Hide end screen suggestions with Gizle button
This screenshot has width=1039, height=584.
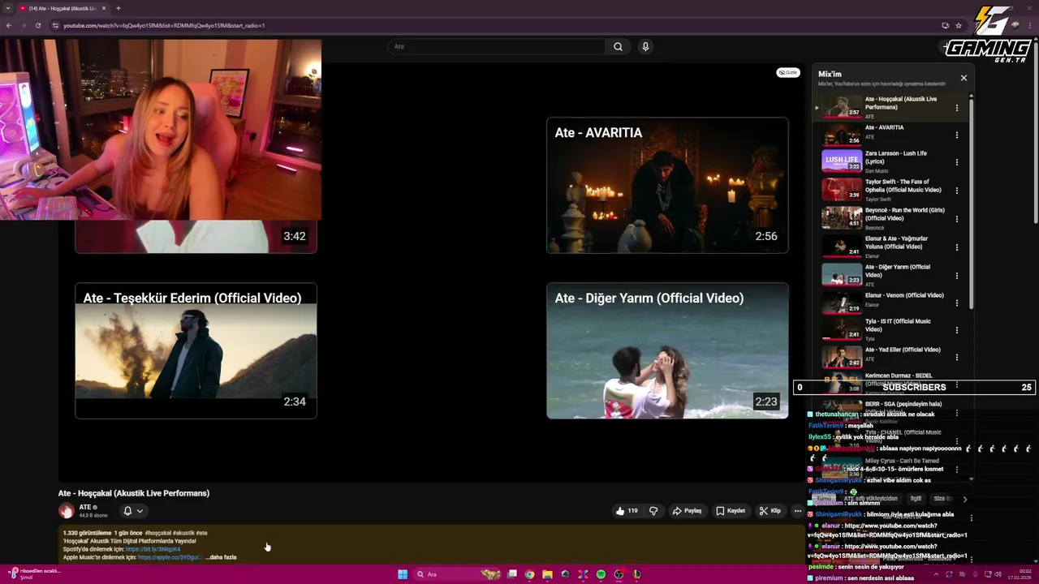pyautogui.click(x=788, y=72)
